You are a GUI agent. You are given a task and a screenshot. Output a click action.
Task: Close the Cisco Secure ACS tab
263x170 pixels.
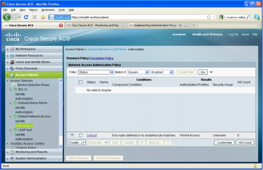61,25
